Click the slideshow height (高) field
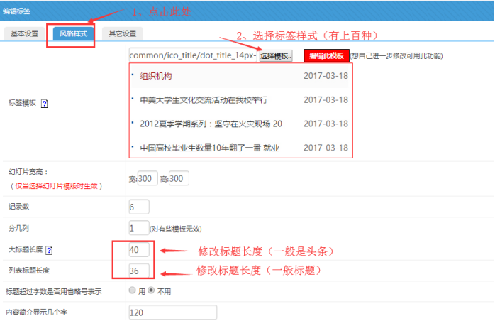 (177, 178)
